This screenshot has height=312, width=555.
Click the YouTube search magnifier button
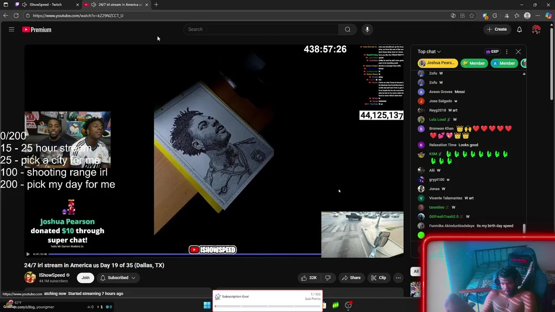[x=348, y=29]
